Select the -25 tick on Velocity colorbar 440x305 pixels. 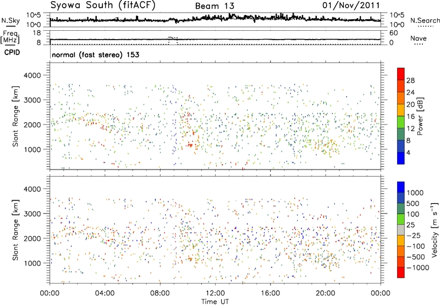tap(413, 236)
